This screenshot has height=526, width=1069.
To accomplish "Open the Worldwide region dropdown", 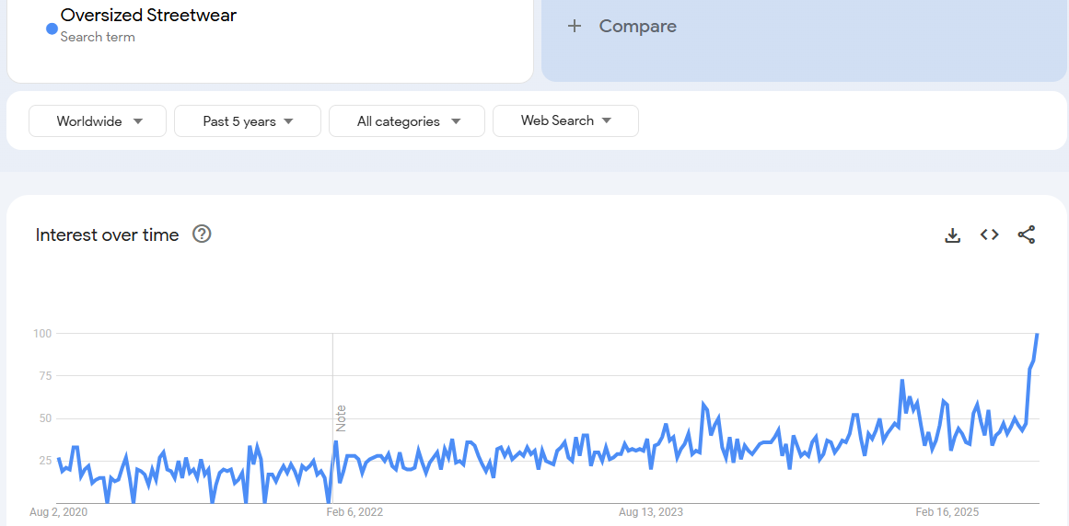I will click(x=98, y=121).
